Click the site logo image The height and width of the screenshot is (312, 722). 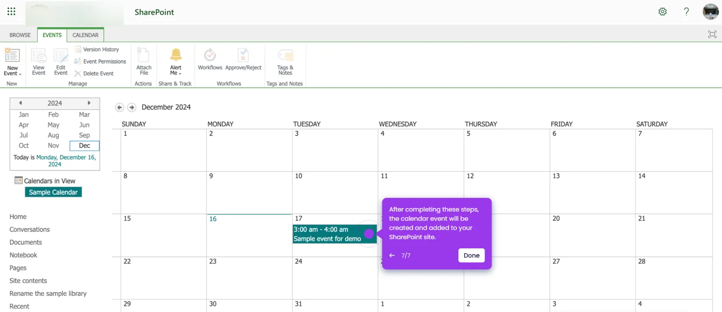point(75,14)
